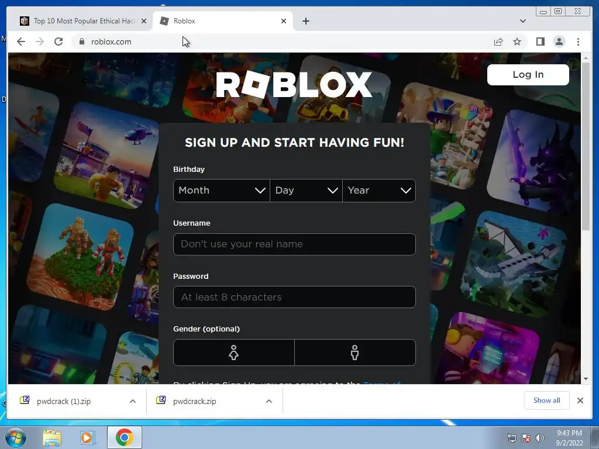The width and height of the screenshot is (599, 449).
Task: Share this page icon in address bar
Action: pos(498,42)
